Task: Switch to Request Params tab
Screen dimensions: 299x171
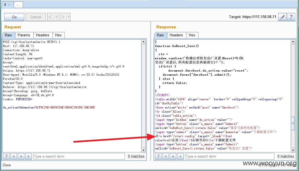Action: coord(24,35)
